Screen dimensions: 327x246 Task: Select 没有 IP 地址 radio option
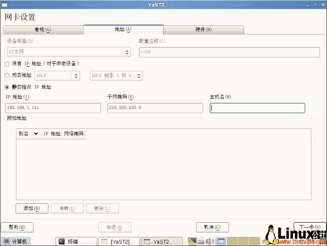[x=7, y=64]
